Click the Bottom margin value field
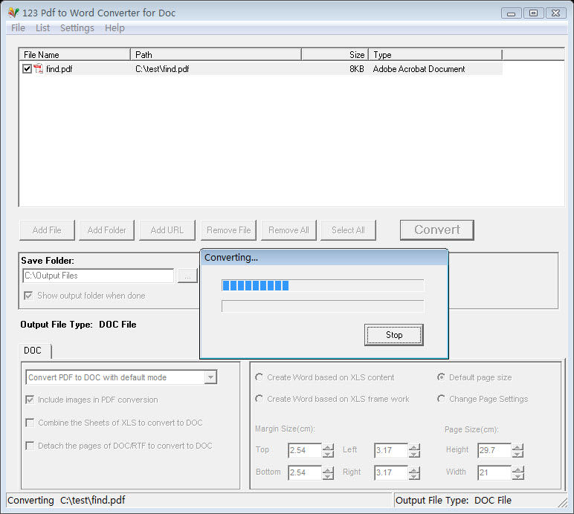The image size is (574, 514). 305,472
